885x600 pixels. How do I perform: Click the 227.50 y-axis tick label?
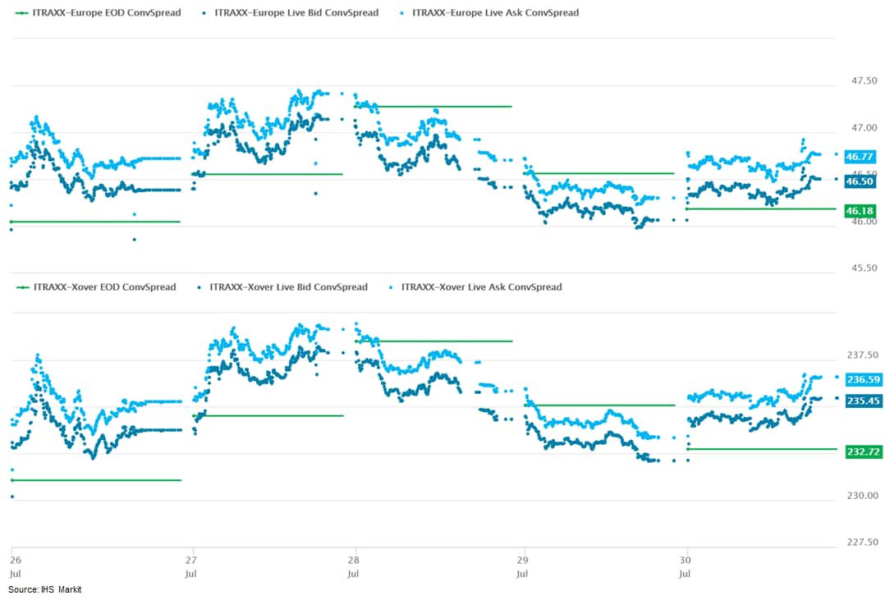pyautogui.click(x=863, y=543)
